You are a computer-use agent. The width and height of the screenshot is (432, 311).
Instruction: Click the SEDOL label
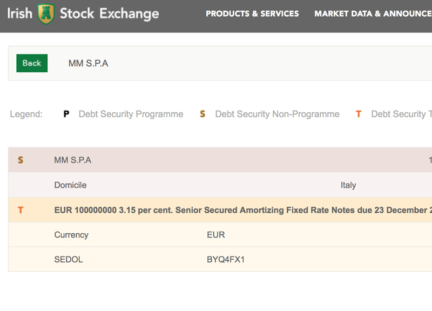coord(69,260)
